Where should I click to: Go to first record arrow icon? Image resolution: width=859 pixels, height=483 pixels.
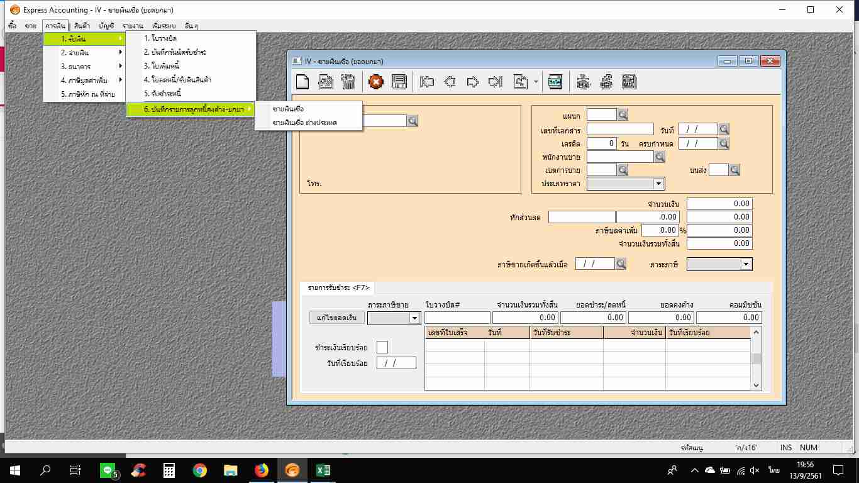click(x=428, y=82)
